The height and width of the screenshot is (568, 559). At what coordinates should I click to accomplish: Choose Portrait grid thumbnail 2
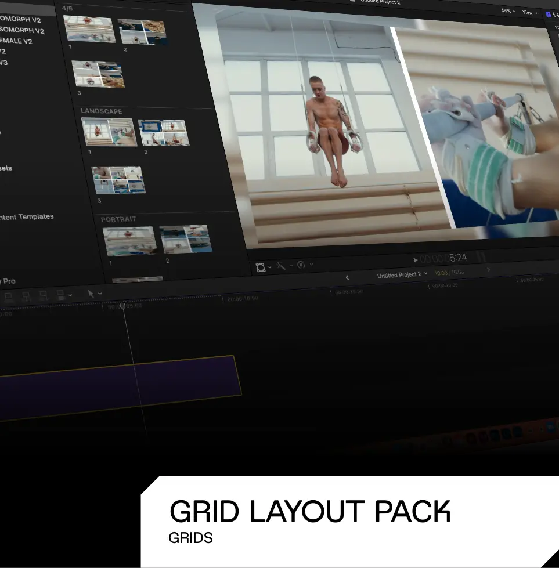pyautogui.click(x=185, y=240)
